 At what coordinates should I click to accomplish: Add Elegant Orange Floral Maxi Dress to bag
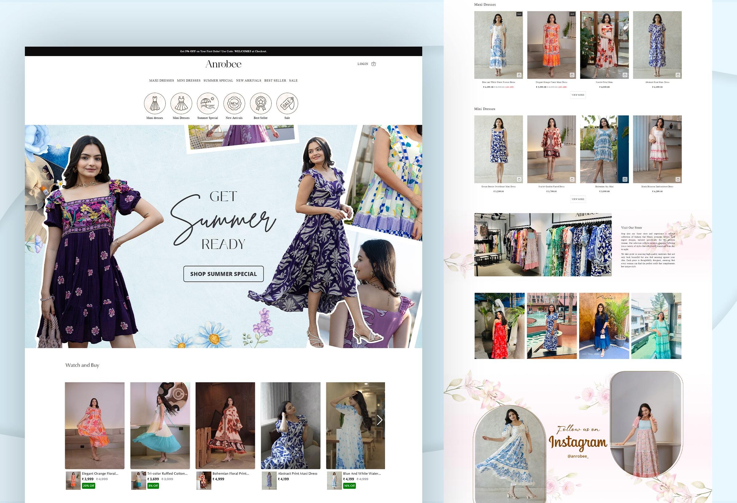pyautogui.click(x=572, y=75)
